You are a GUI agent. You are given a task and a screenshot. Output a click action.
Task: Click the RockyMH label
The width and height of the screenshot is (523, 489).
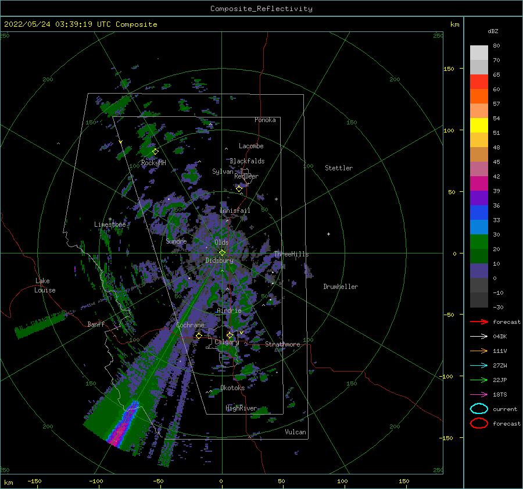[153, 163]
